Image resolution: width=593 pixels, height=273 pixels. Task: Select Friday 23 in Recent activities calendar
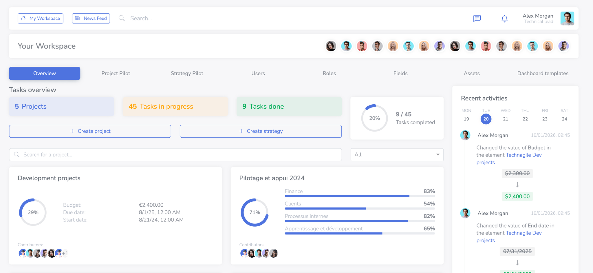tap(545, 119)
